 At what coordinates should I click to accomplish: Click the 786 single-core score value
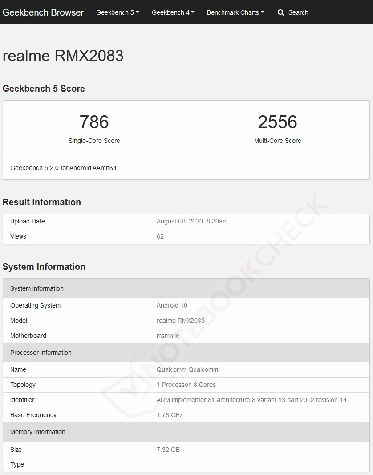pos(94,122)
